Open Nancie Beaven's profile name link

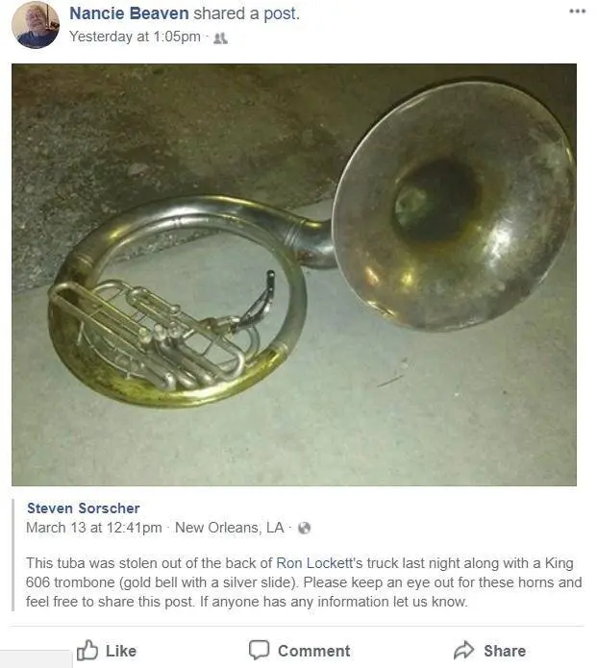pyautogui.click(x=129, y=13)
